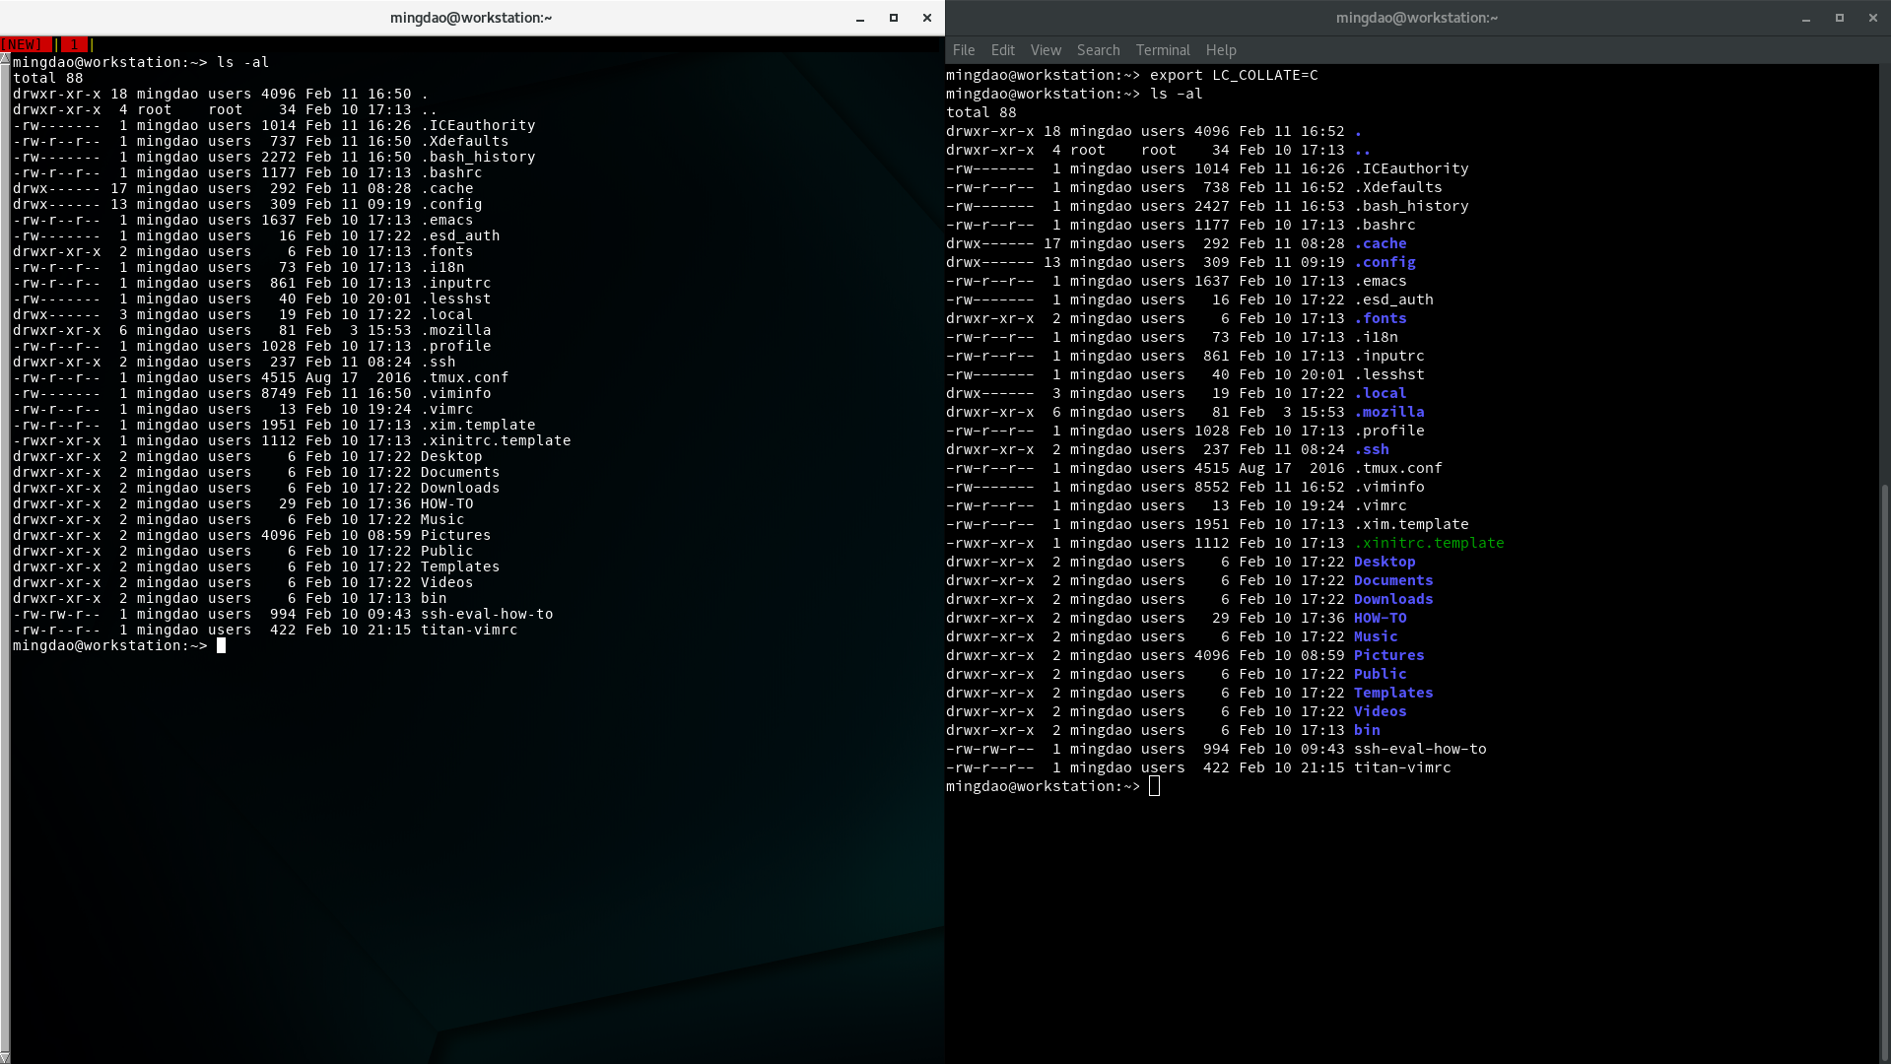The height and width of the screenshot is (1064, 1891).
Task: Click Music directory in right terminal
Action: point(1376,636)
